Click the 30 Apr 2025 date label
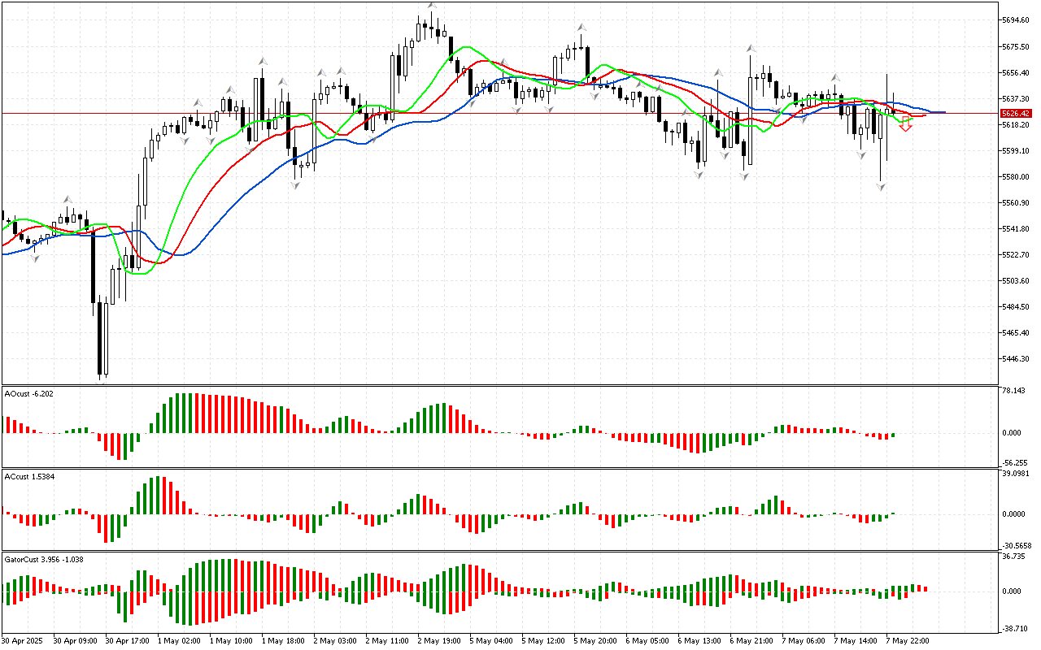The height and width of the screenshot is (650, 1041). tap(21, 641)
